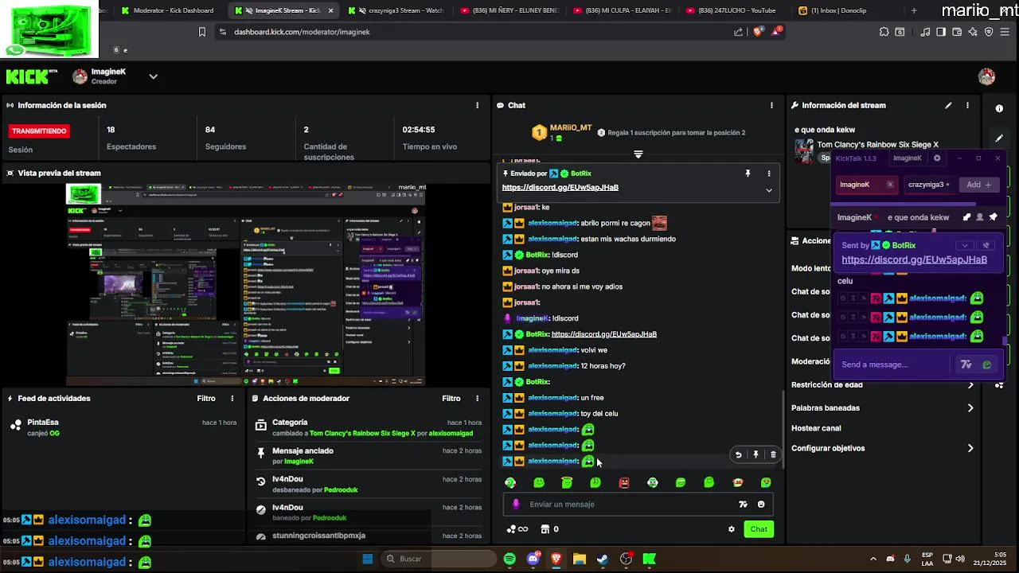Click the leaderboard collapse arrow under MARIIO_MT
Screen dimensions: 1019x573
click(x=638, y=154)
